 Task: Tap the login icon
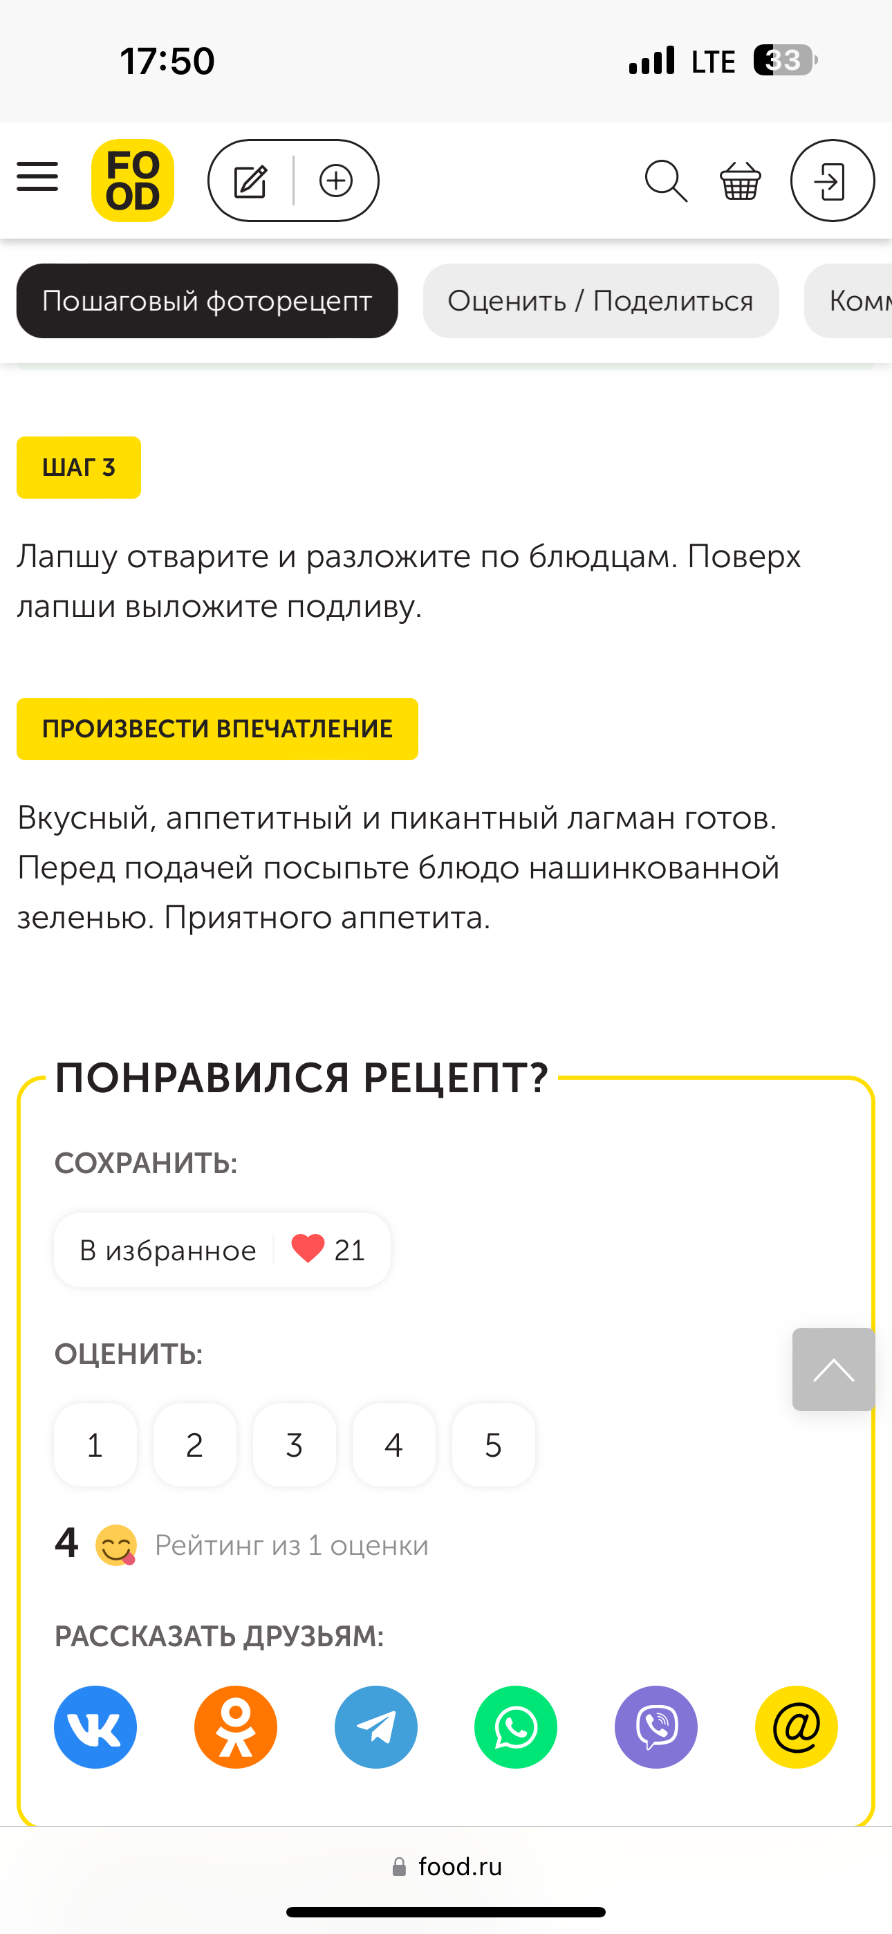[x=832, y=181]
